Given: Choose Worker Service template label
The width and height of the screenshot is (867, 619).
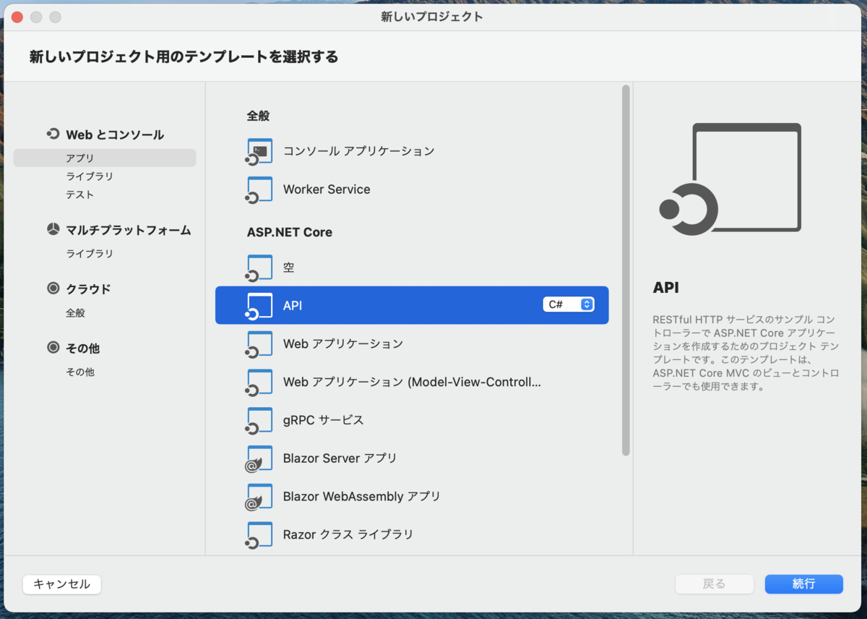Looking at the screenshot, I should coord(327,189).
